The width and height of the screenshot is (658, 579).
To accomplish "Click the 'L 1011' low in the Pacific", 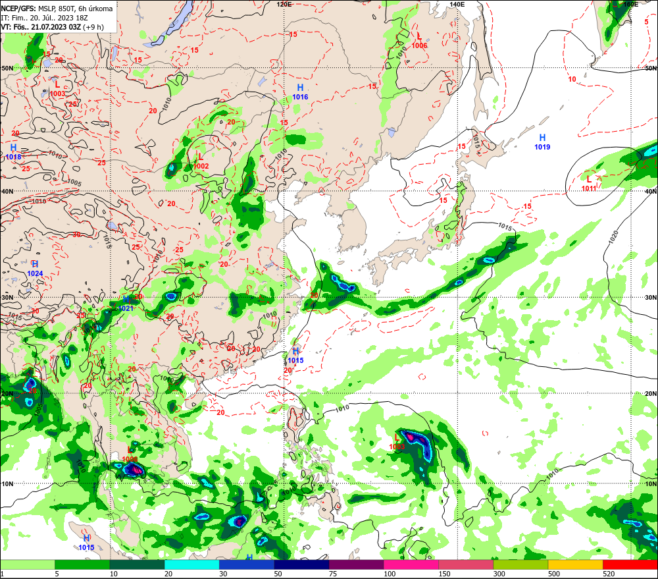I will (x=589, y=184).
